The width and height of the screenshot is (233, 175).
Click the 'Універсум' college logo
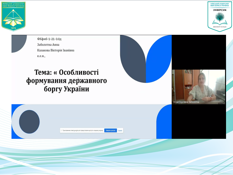220,16
